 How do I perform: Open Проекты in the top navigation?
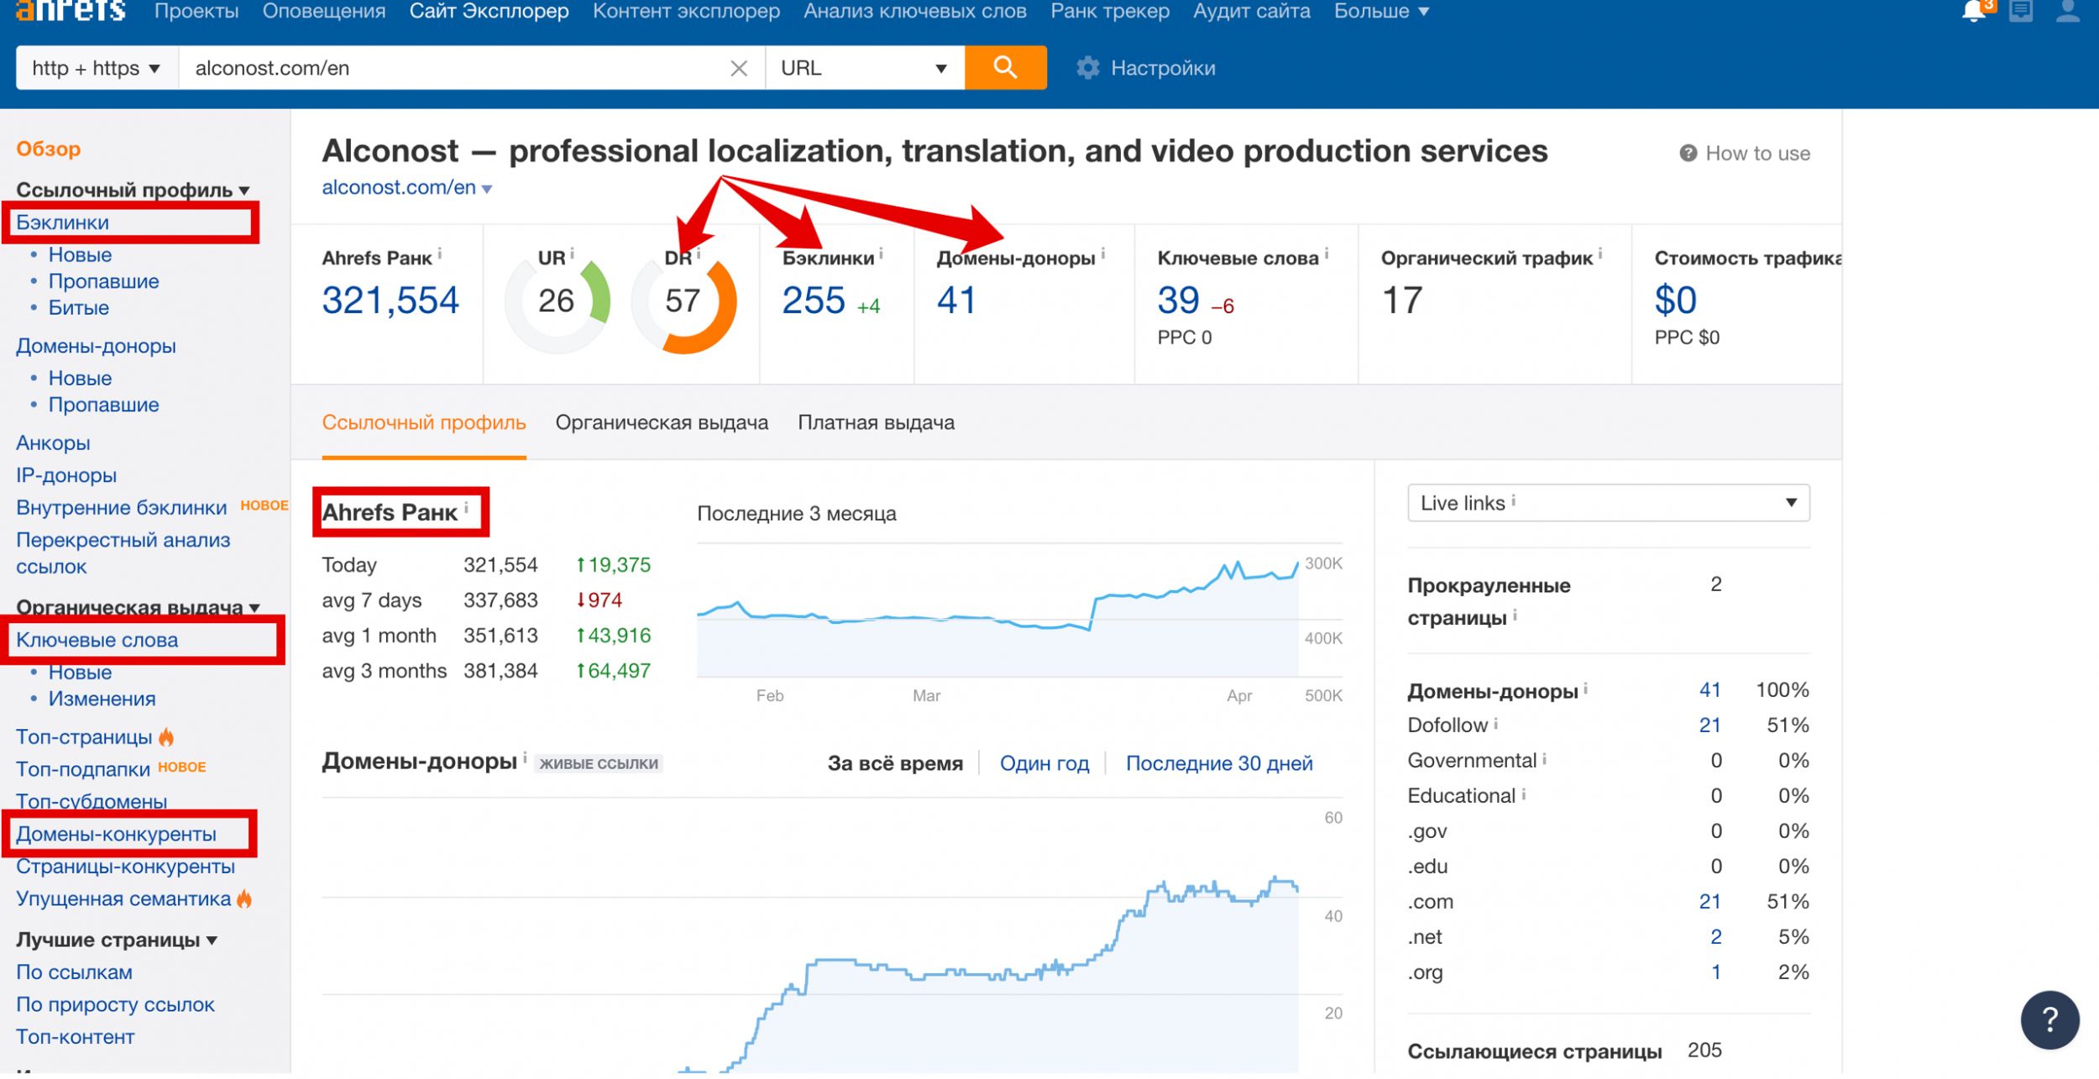(196, 11)
